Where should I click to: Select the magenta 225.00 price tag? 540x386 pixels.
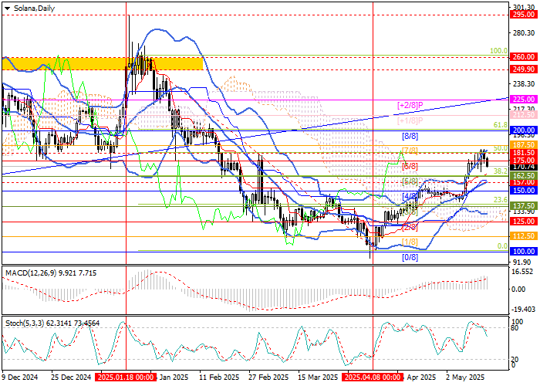[523, 100]
